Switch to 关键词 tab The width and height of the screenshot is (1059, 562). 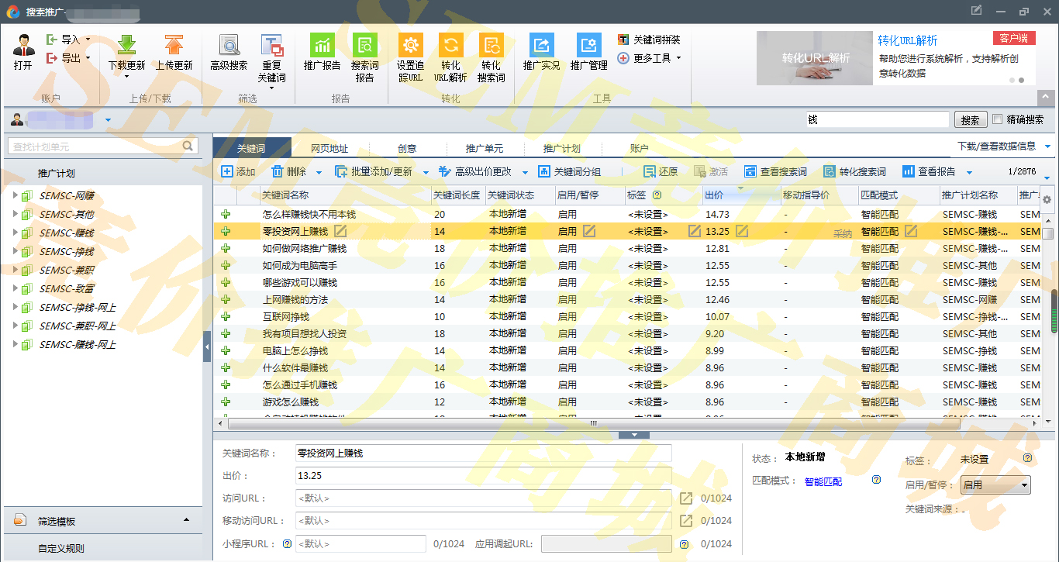click(251, 148)
